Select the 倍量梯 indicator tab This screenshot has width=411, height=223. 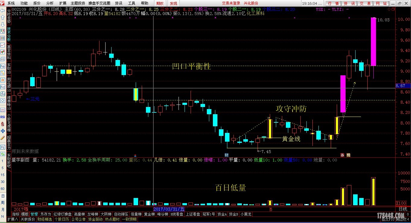[x=136, y=214]
